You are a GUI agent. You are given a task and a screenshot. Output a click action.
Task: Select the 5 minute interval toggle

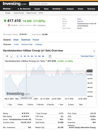pos(18,56)
